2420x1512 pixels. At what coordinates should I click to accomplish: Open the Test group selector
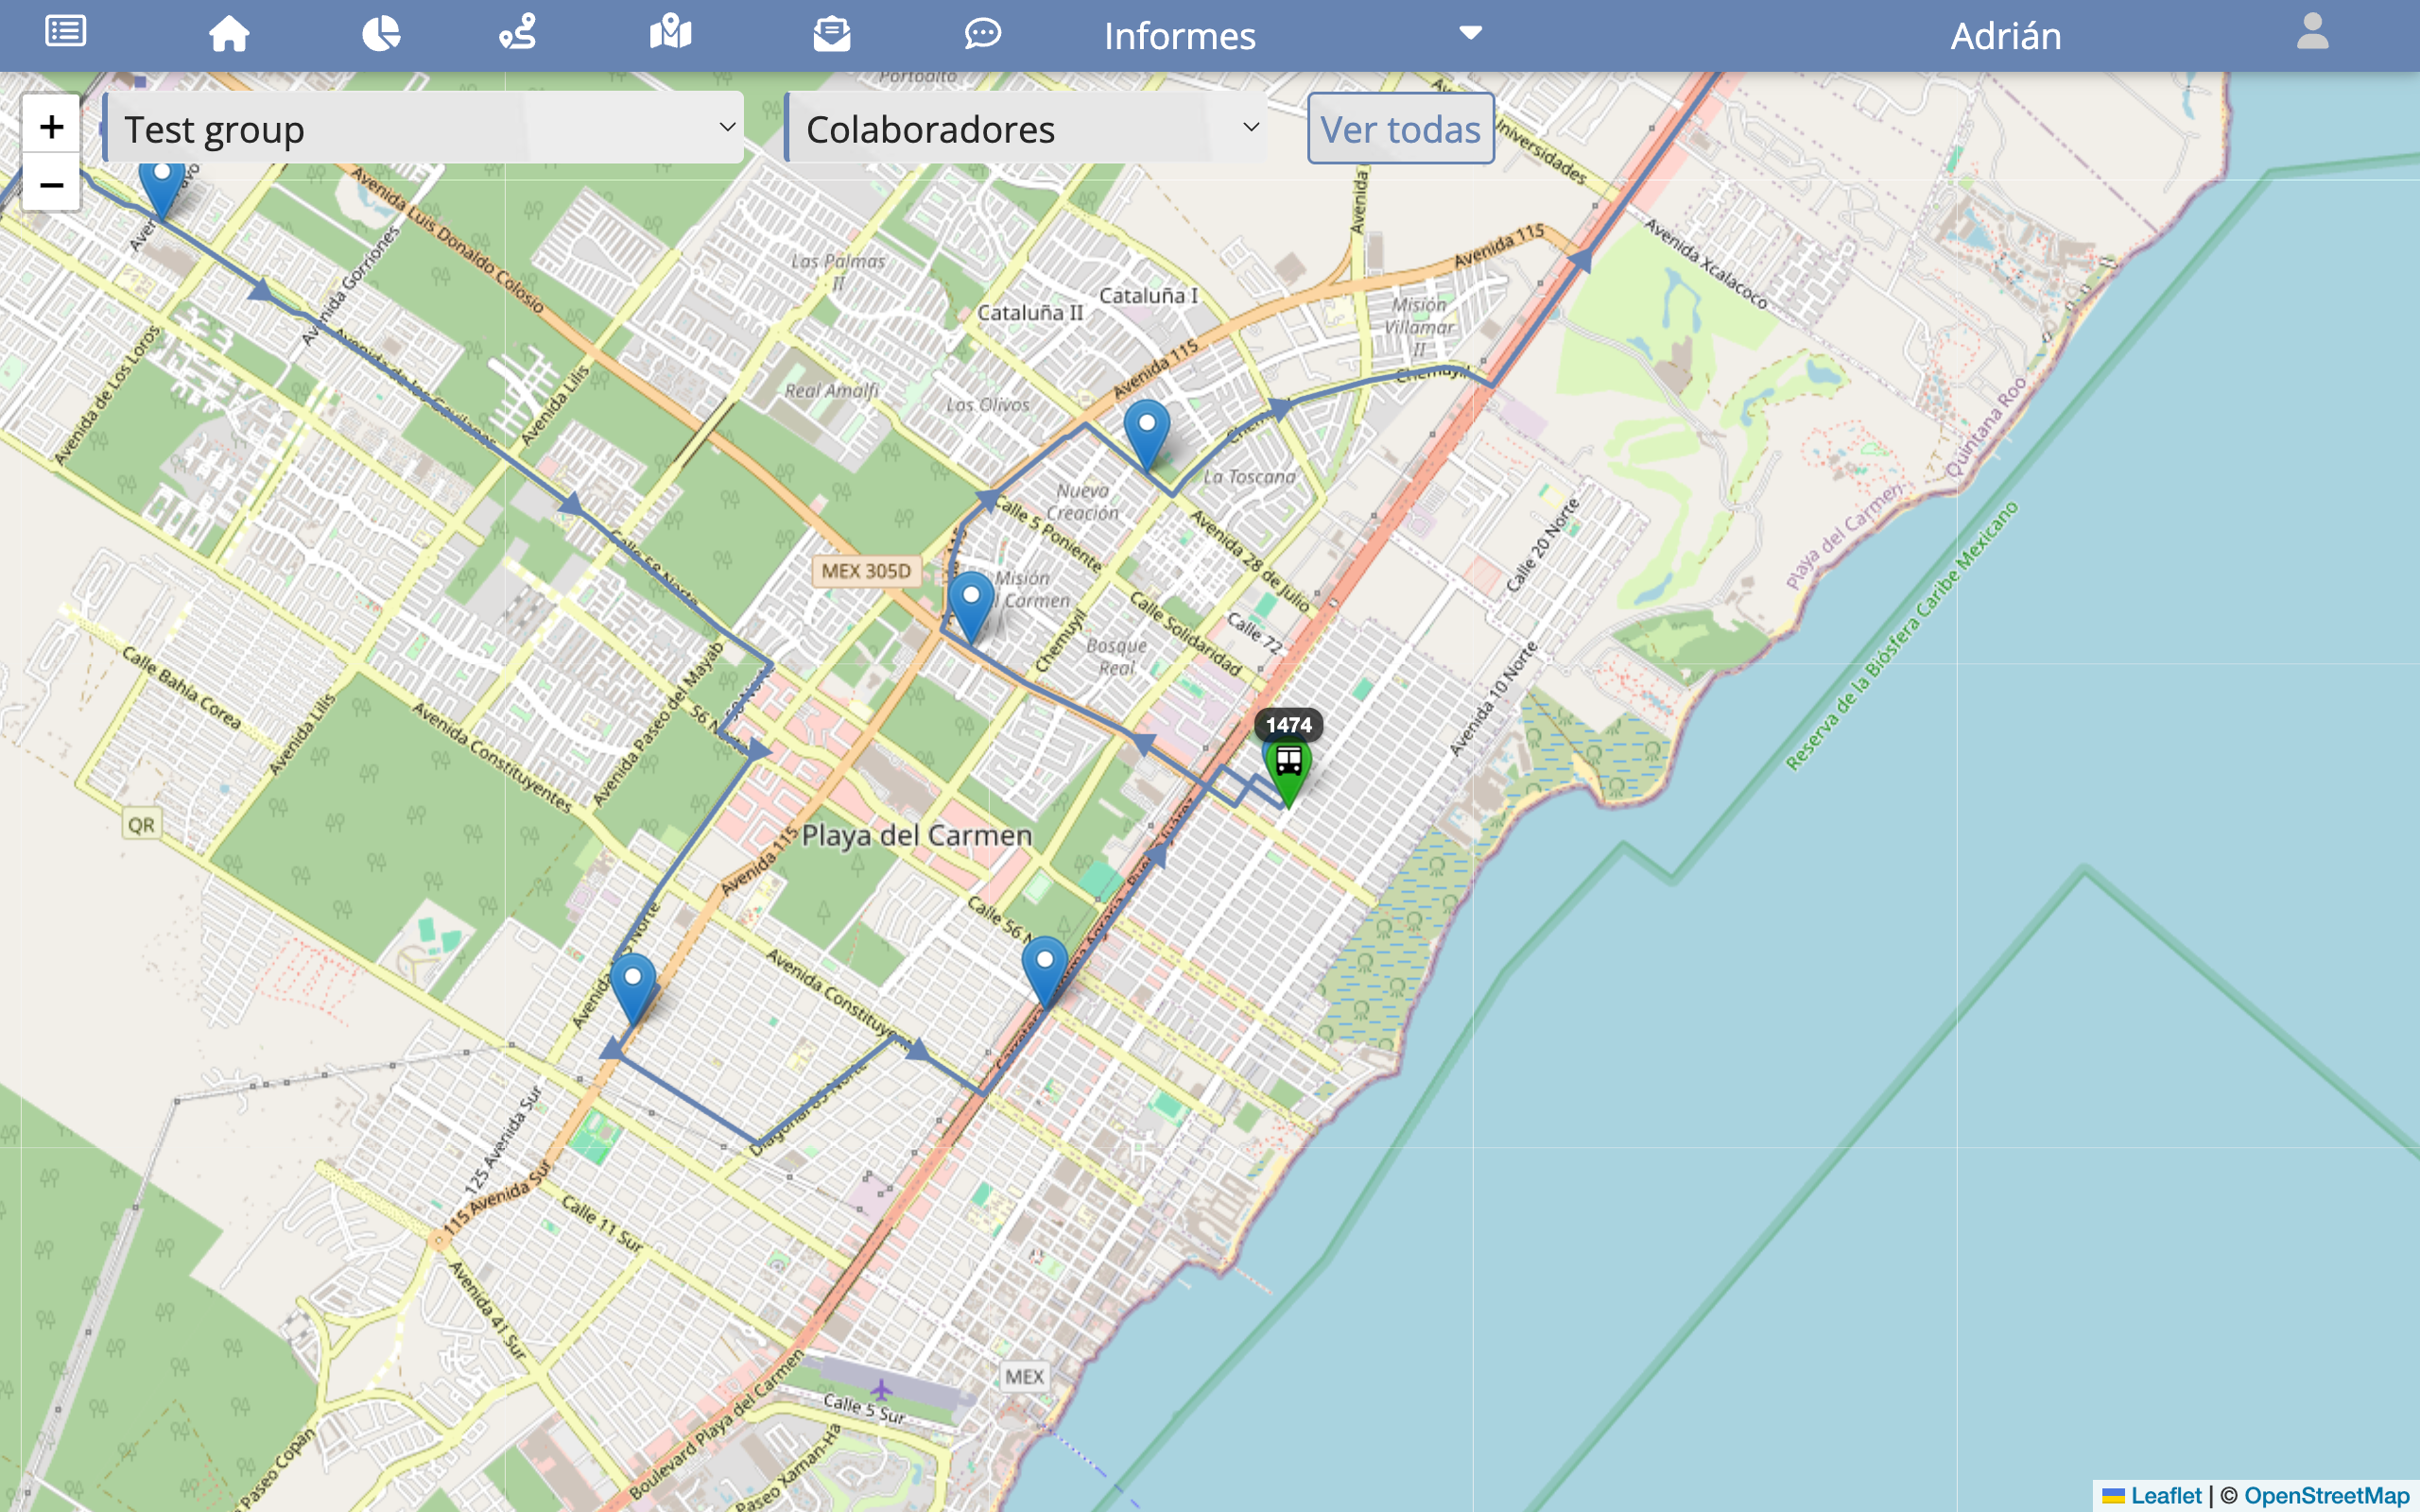424,128
